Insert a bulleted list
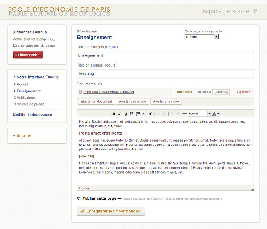The height and width of the screenshot is (229, 267). (132, 114)
